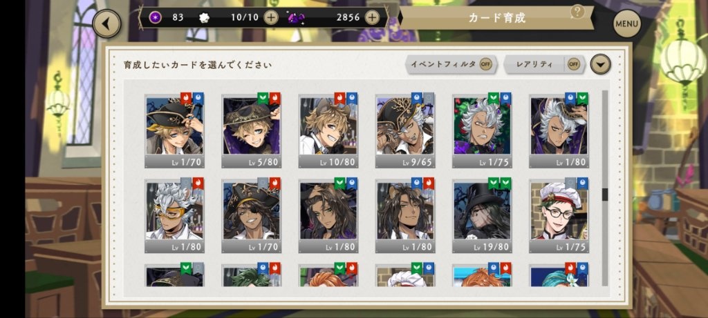Click the purple gem currency icon

coord(296,18)
